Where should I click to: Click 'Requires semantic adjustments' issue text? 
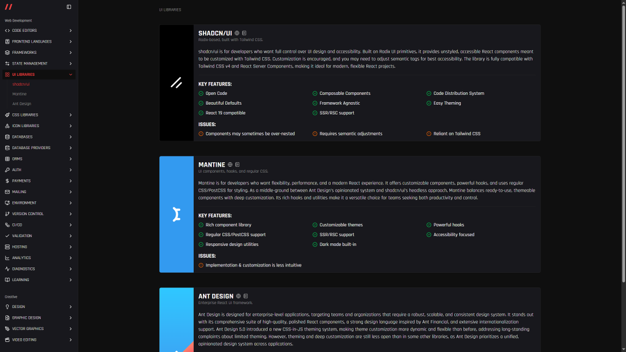pyautogui.click(x=351, y=133)
